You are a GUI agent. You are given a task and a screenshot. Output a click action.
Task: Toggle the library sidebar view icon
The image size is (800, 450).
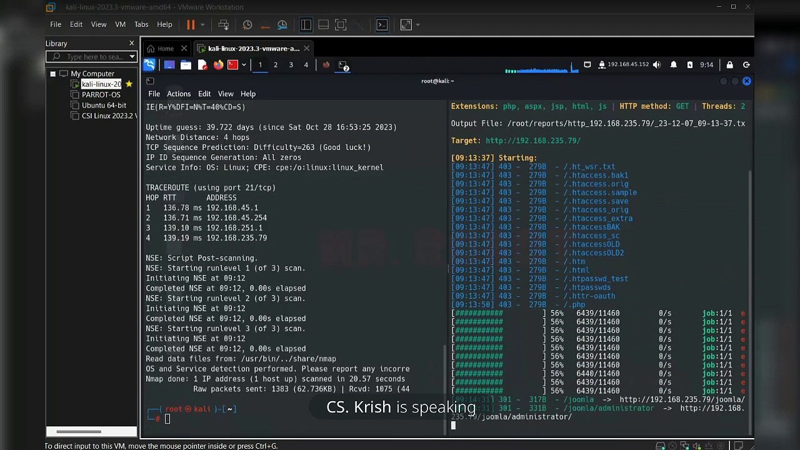pos(306,25)
